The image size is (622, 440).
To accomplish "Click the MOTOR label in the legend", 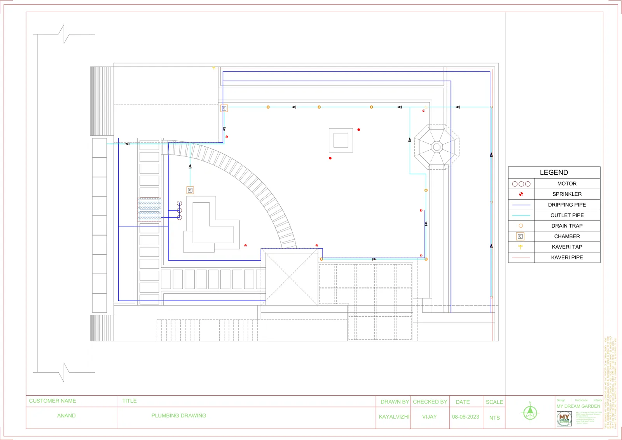I will tap(567, 184).
